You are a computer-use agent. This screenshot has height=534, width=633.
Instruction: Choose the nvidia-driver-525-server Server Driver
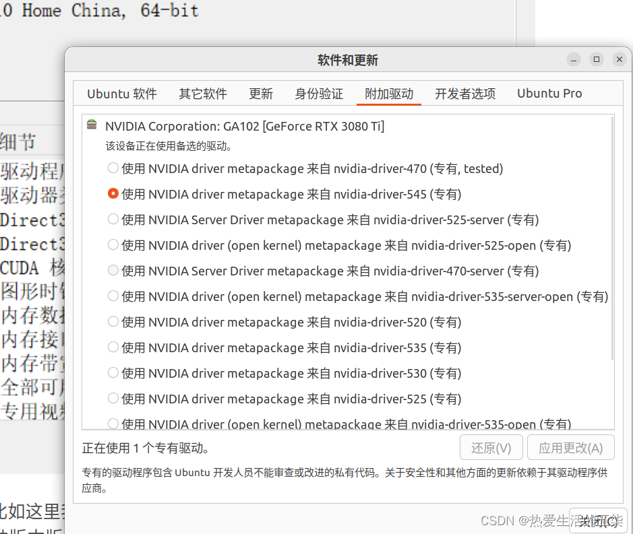tap(113, 219)
